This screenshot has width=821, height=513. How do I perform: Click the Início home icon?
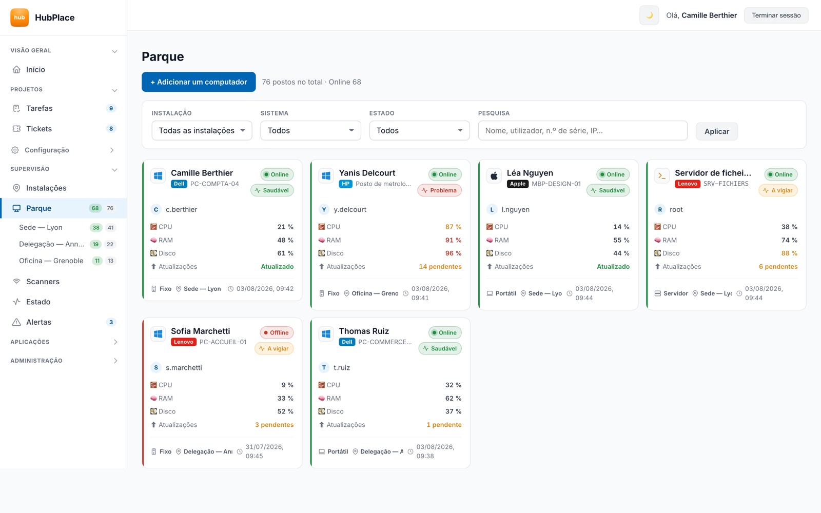pos(16,69)
